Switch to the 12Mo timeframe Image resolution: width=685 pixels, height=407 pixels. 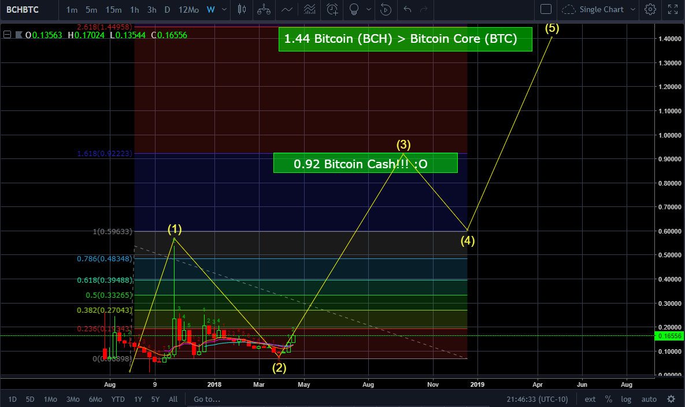[x=188, y=10]
